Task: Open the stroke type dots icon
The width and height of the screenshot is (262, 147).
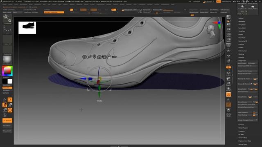Action: pos(7,29)
